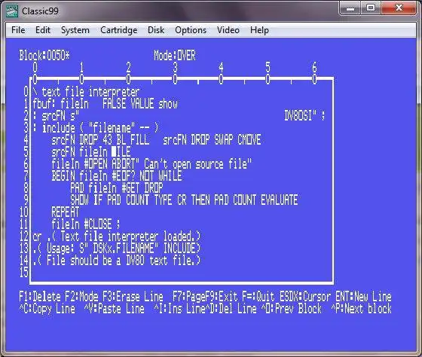
Task: Click the 'Mode:OVER' indicator text
Action: [175, 56]
